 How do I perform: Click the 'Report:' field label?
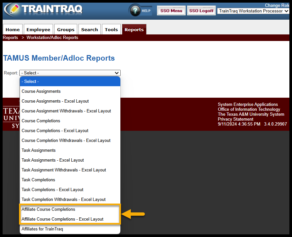11,73
